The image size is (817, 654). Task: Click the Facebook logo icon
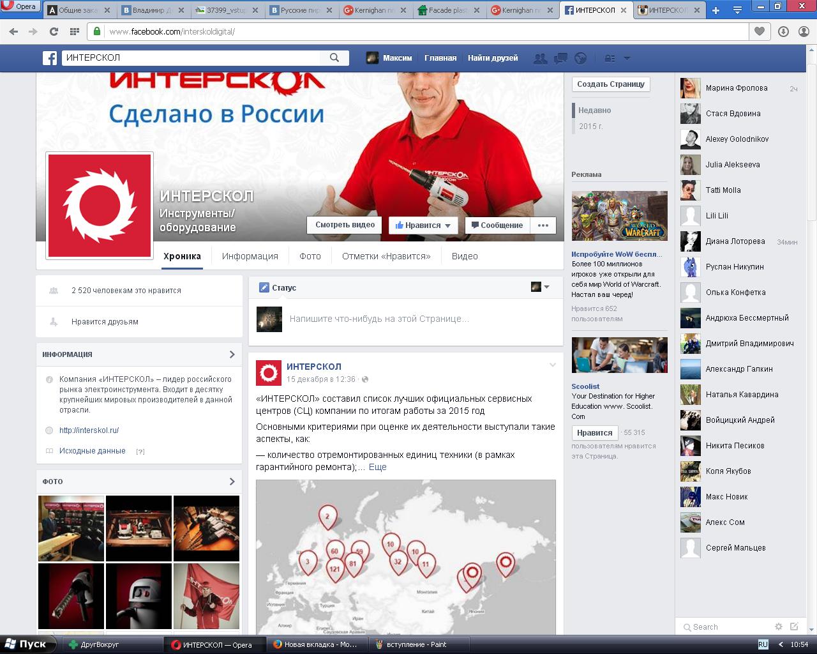coord(50,58)
